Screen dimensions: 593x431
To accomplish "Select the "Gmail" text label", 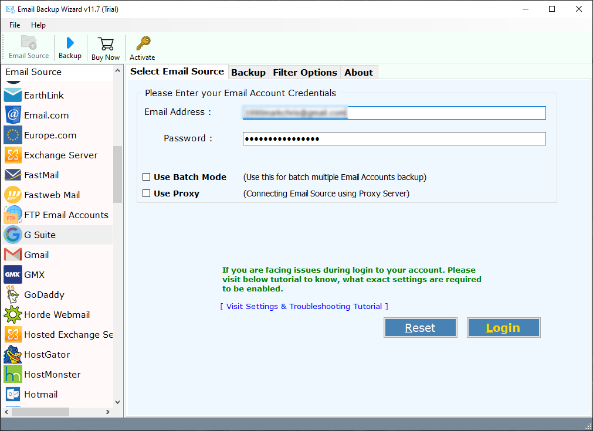I will click(x=37, y=255).
